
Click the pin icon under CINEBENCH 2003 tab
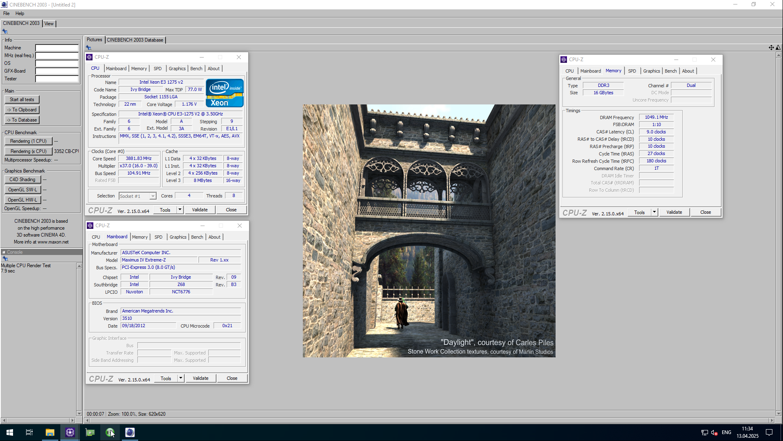tap(5, 31)
